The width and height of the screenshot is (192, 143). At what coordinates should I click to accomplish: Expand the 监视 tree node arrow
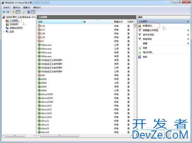click(x=4, y=31)
